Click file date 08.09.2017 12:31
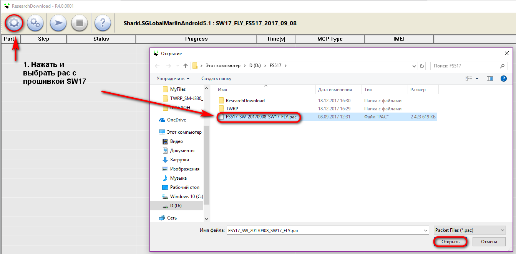 click(x=334, y=117)
